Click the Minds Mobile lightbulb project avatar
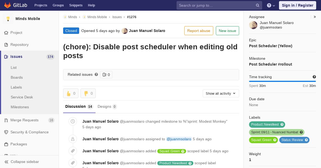Screen dimensions: 321x168 [8, 19]
